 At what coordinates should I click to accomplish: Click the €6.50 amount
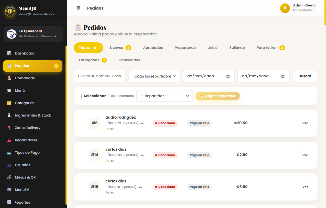pos(242,187)
